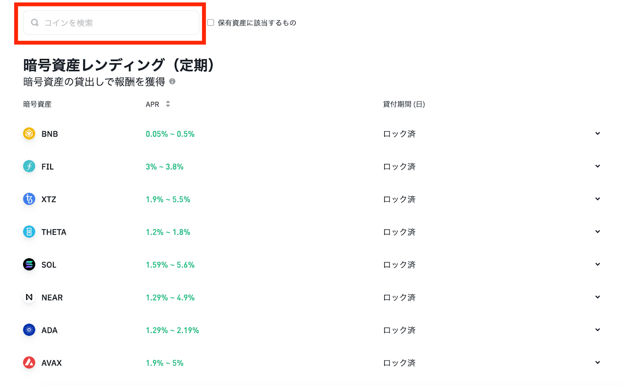Enable the 保有資産に該当するもの checkbox
Viewport: 637px width, 386px height.
[211, 23]
